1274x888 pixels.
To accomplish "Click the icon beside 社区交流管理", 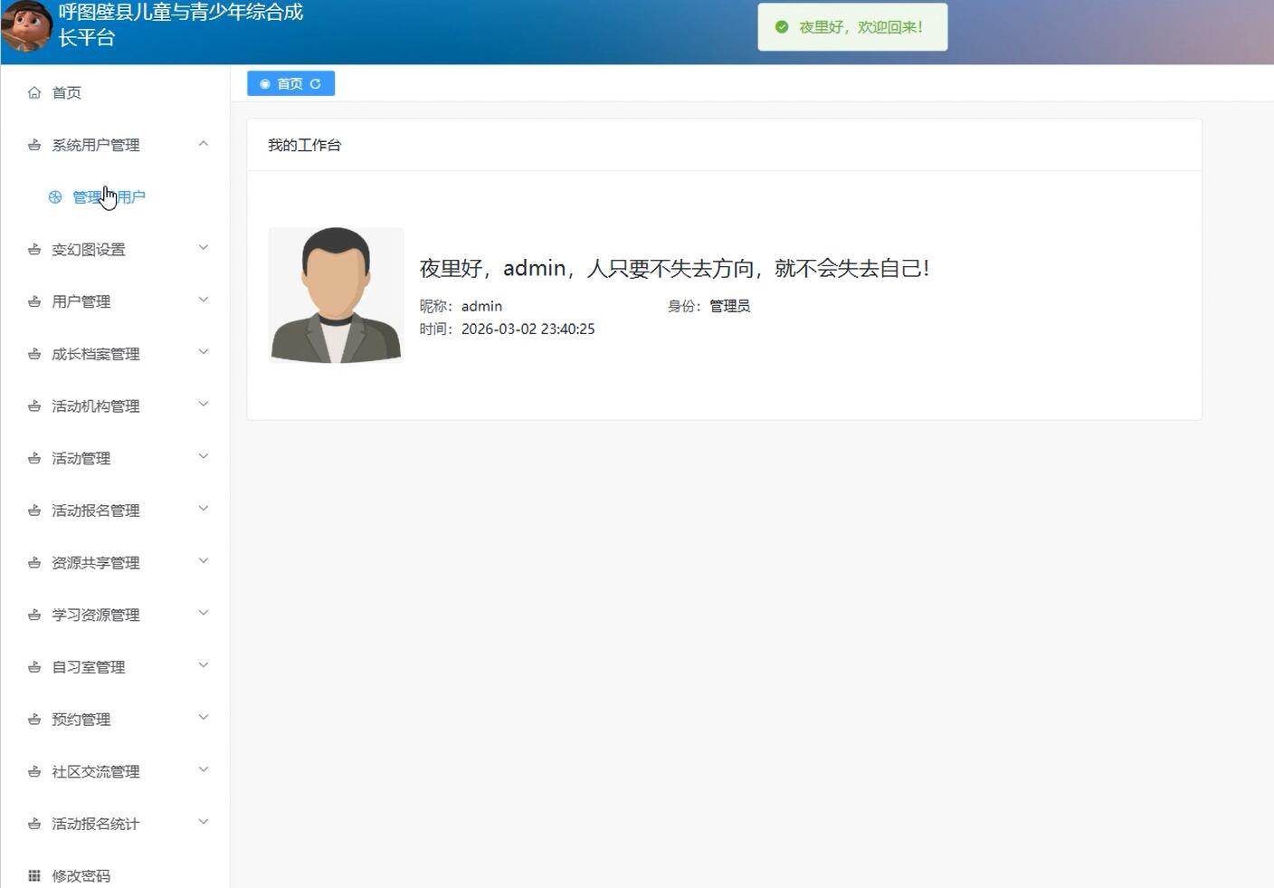I will coord(34,771).
